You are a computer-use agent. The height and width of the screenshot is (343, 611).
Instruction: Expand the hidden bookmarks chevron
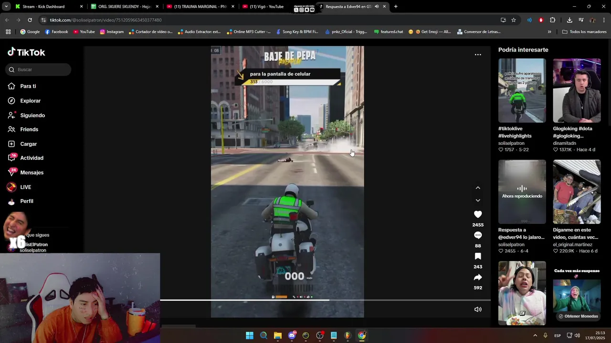coord(549,32)
